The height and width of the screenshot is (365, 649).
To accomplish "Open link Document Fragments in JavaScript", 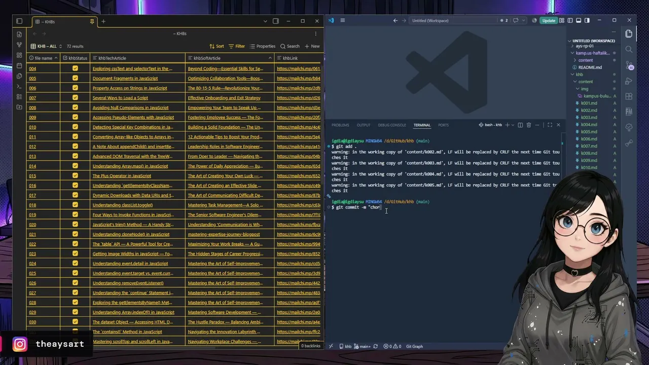I will (125, 79).
